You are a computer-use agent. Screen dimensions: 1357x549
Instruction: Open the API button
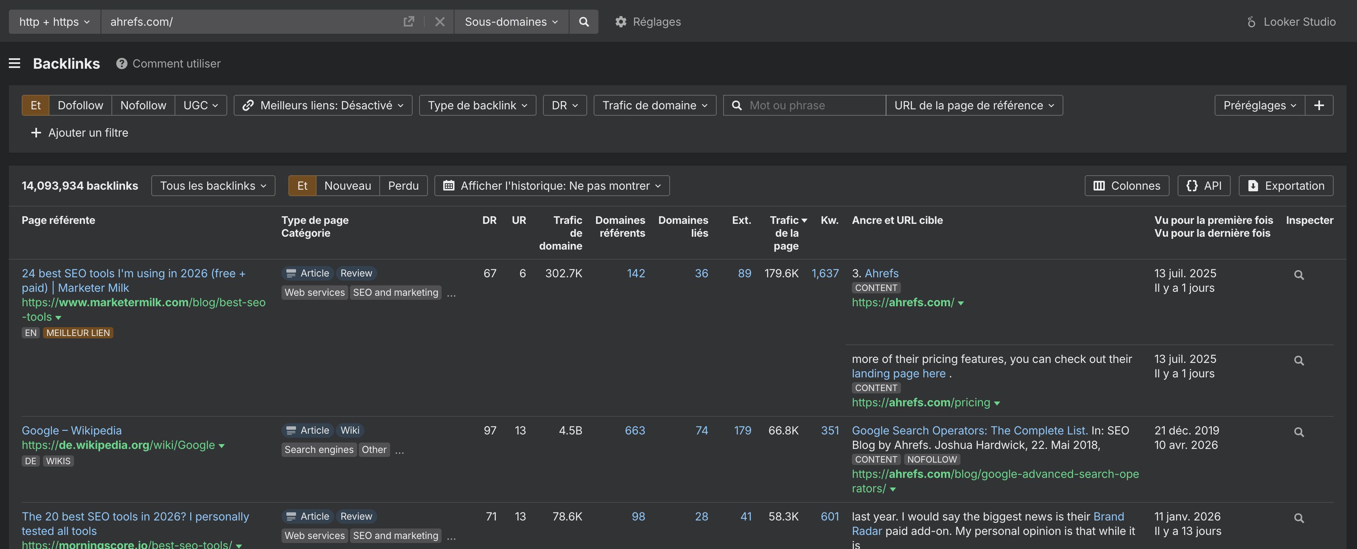(1204, 186)
